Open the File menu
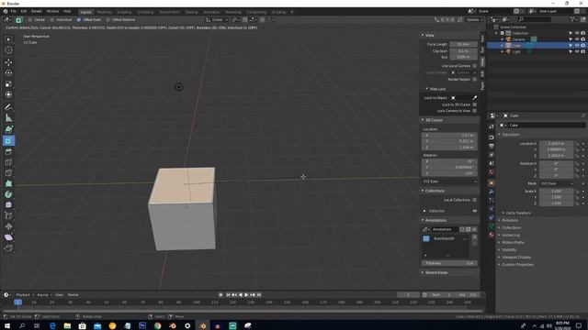The width and height of the screenshot is (588, 330). coord(14,12)
